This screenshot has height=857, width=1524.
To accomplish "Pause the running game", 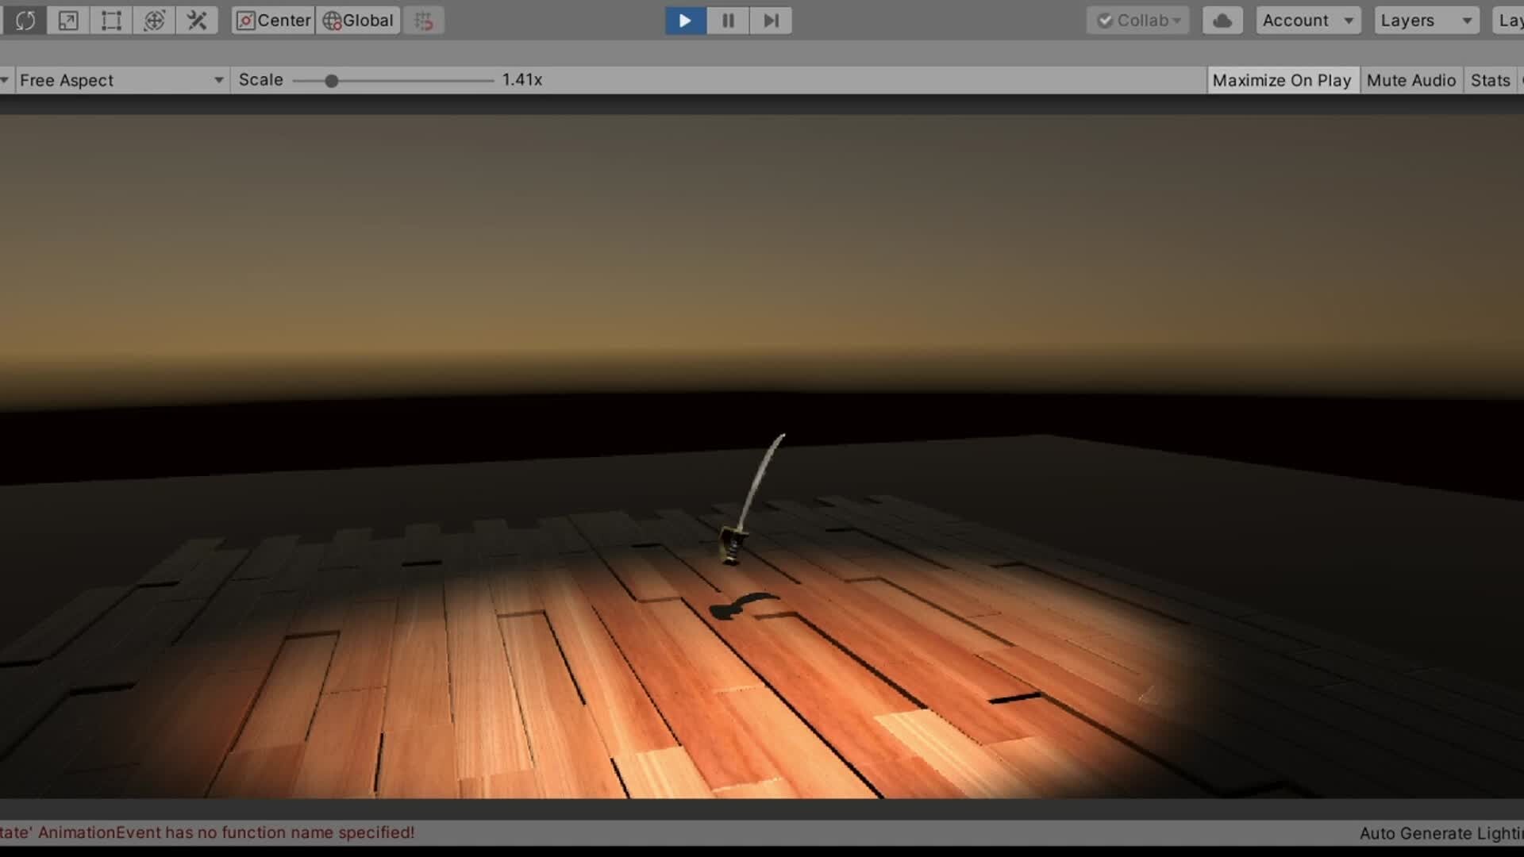I will [x=728, y=21].
